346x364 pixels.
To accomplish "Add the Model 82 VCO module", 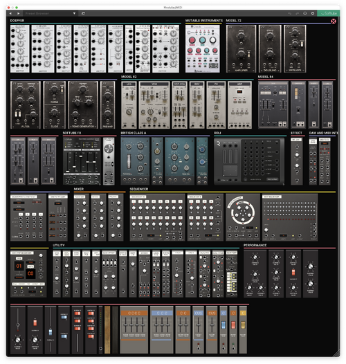I will [154, 105].
